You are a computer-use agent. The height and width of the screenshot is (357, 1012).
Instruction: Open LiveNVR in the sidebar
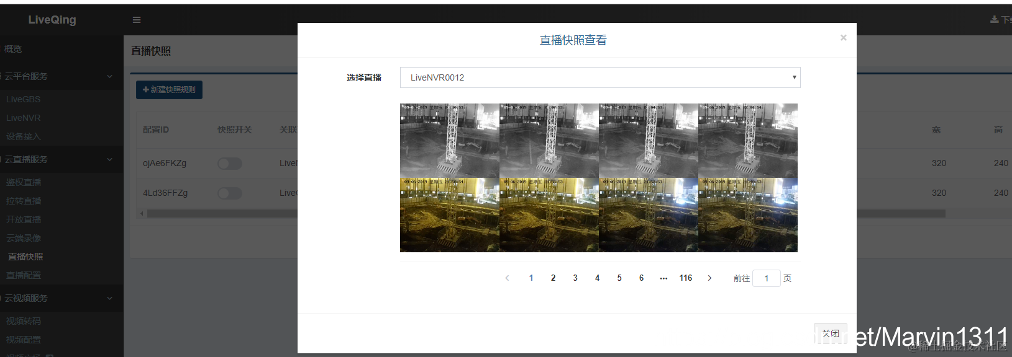[24, 118]
